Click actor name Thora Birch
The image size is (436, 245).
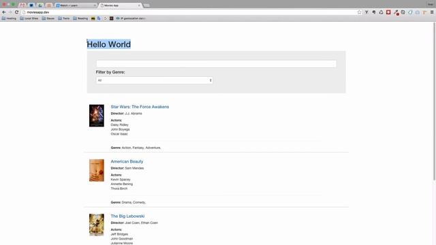(x=119, y=189)
